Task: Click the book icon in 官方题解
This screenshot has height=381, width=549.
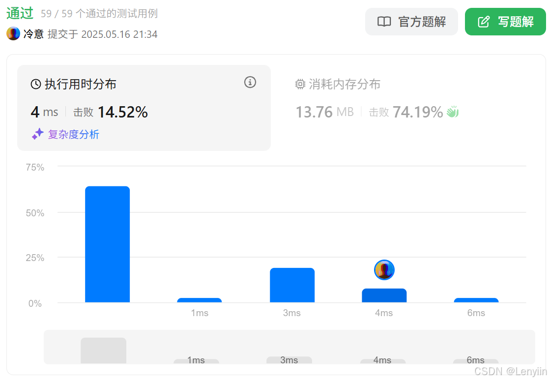Action: click(384, 22)
